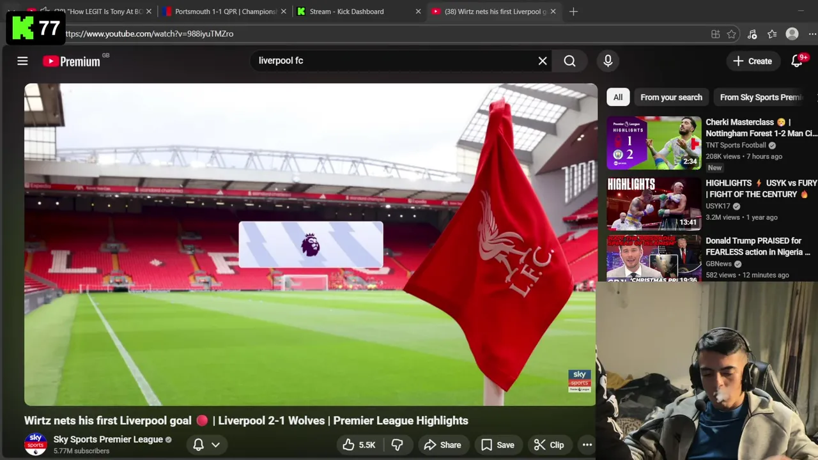Open the Create button
818x460 pixels.
tap(752, 61)
